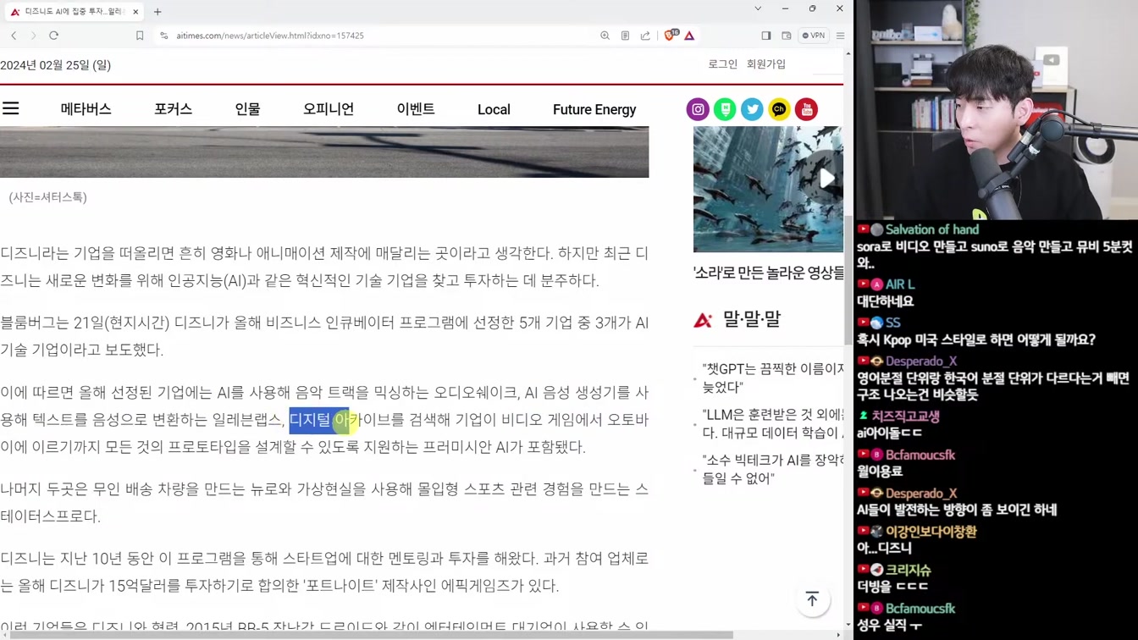This screenshot has width=1138, height=640.
Task: Close the AI Times article tab
Action: tap(135, 12)
